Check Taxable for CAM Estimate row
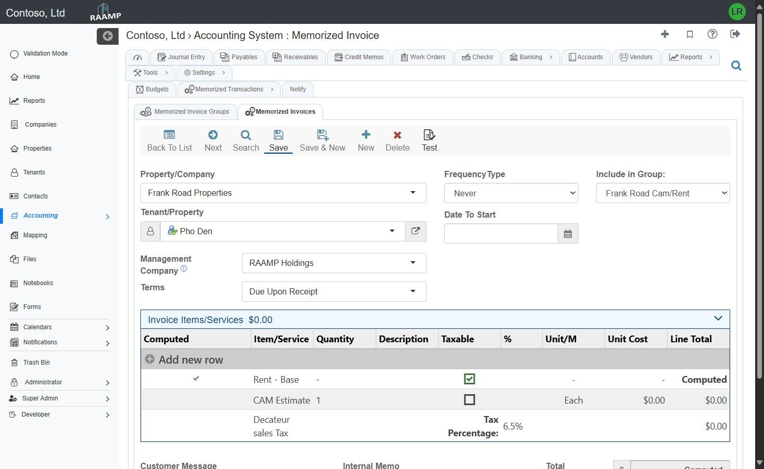764x469 pixels. point(469,400)
